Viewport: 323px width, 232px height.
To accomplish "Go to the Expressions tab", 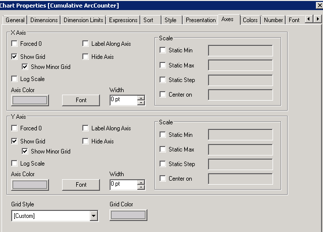I will (x=123, y=20).
